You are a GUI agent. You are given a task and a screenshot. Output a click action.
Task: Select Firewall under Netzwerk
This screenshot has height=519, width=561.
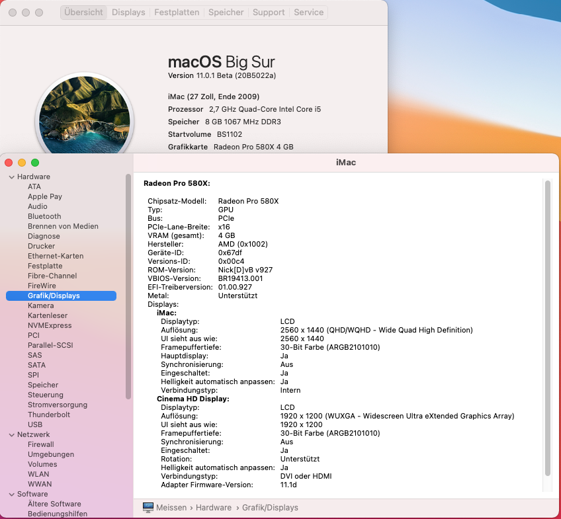pyautogui.click(x=41, y=445)
